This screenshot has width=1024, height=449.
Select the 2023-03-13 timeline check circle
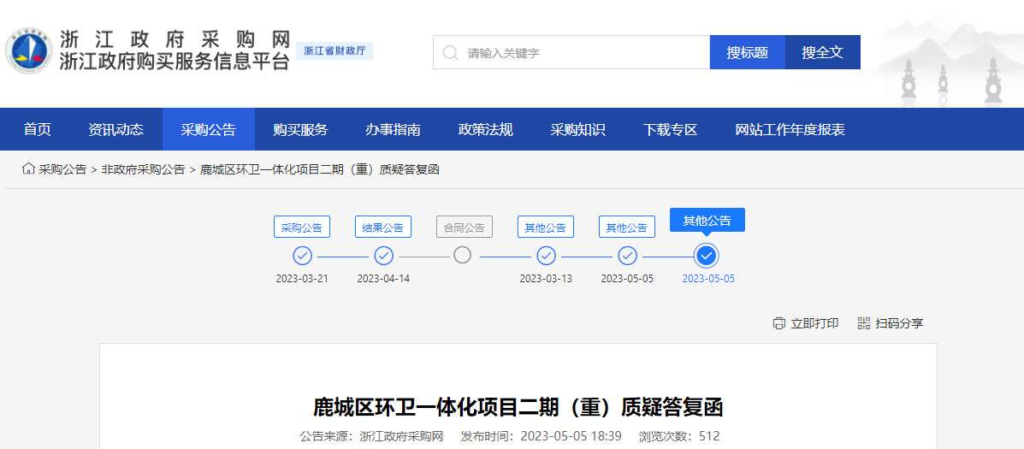coord(546,256)
